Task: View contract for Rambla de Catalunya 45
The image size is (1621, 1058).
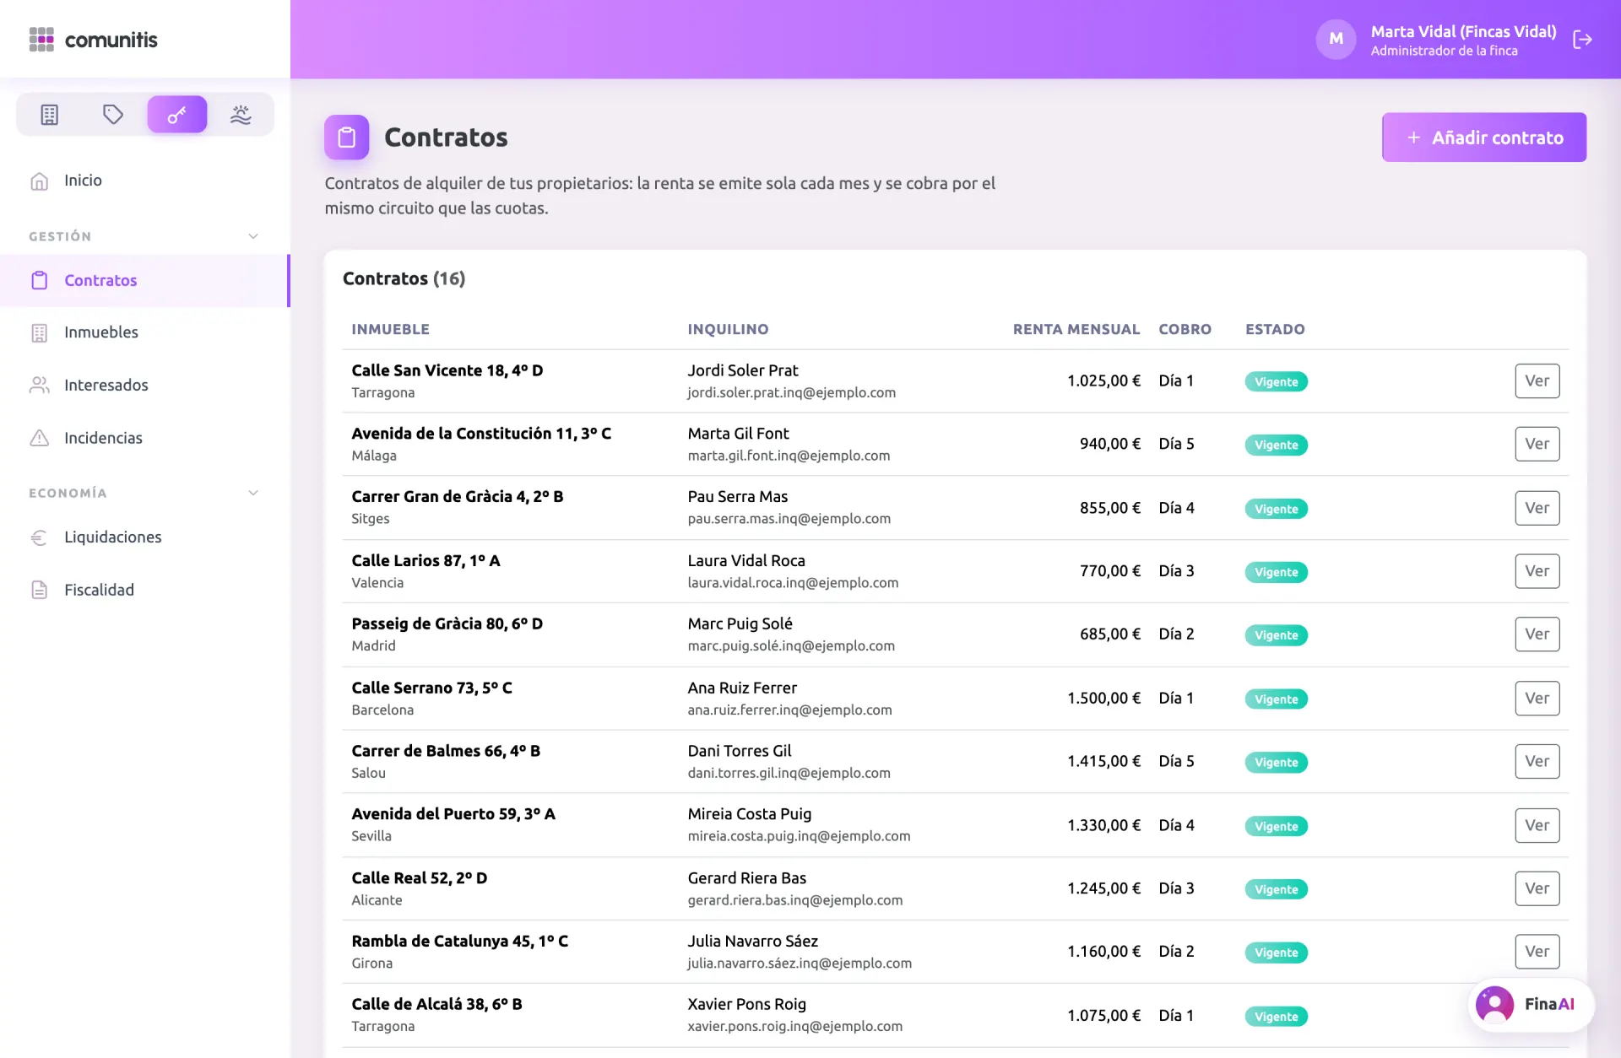Action: (1537, 952)
